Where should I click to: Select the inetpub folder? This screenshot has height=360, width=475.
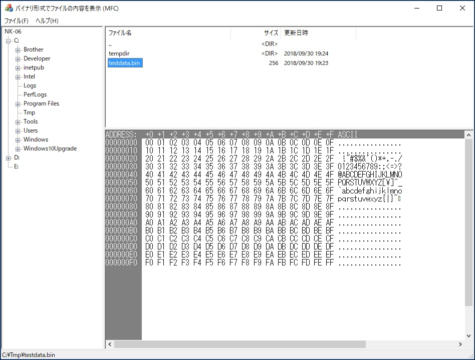click(x=34, y=67)
